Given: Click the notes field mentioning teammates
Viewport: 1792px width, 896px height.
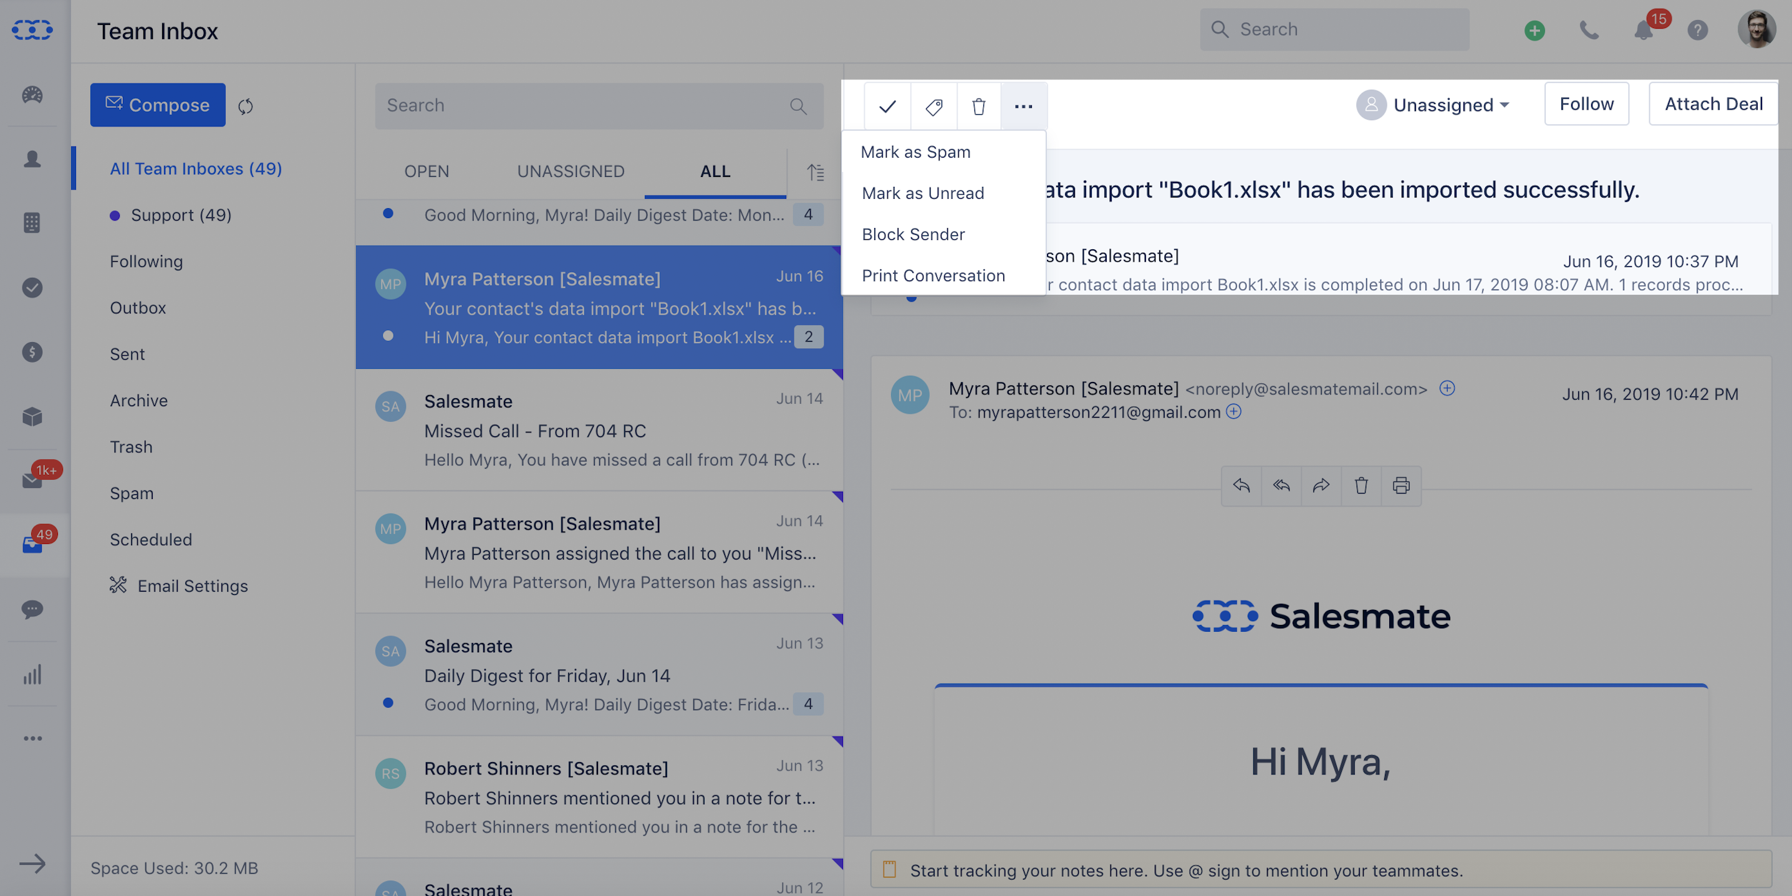Looking at the screenshot, I should 1321,870.
